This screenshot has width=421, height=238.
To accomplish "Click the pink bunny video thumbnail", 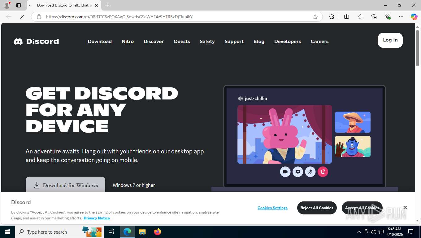I will (284, 134).
